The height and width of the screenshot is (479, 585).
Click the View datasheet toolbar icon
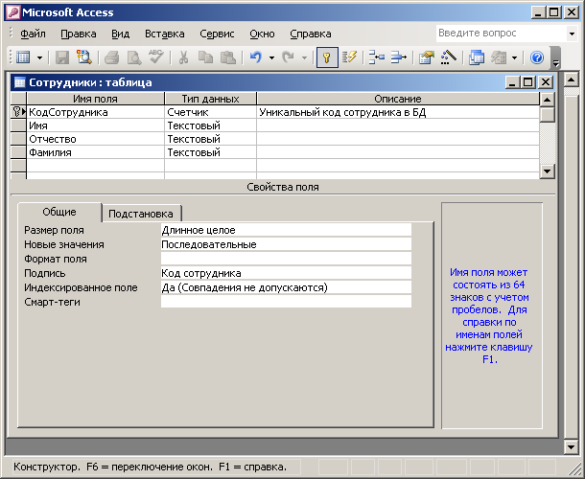24,57
